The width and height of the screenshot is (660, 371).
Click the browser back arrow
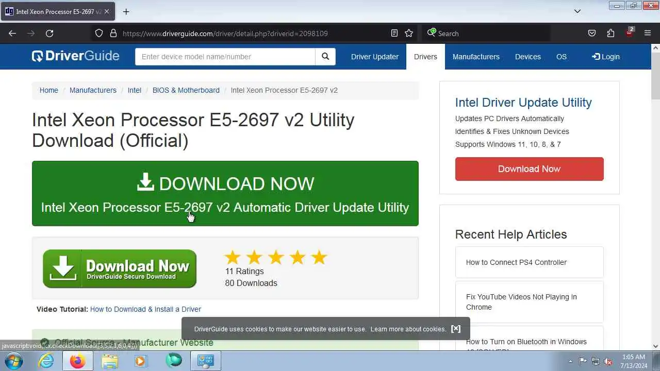[x=12, y=33]
